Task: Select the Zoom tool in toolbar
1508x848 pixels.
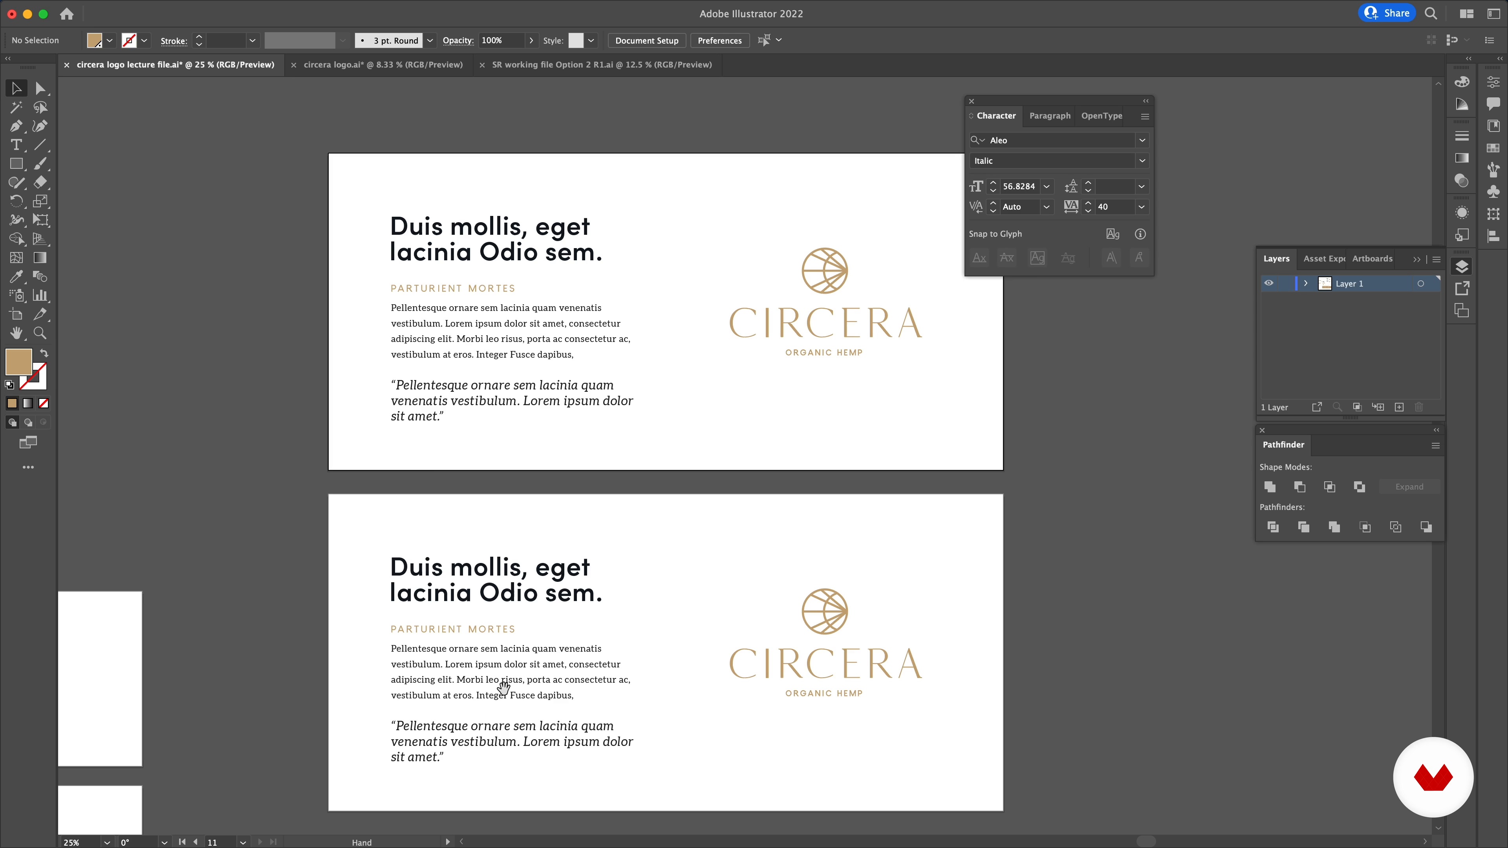Action: (40, 333)
